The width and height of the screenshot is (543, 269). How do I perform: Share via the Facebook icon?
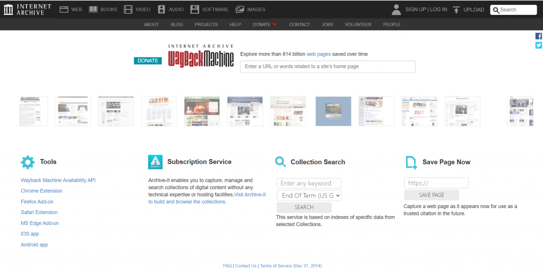[x=539, y=36]
